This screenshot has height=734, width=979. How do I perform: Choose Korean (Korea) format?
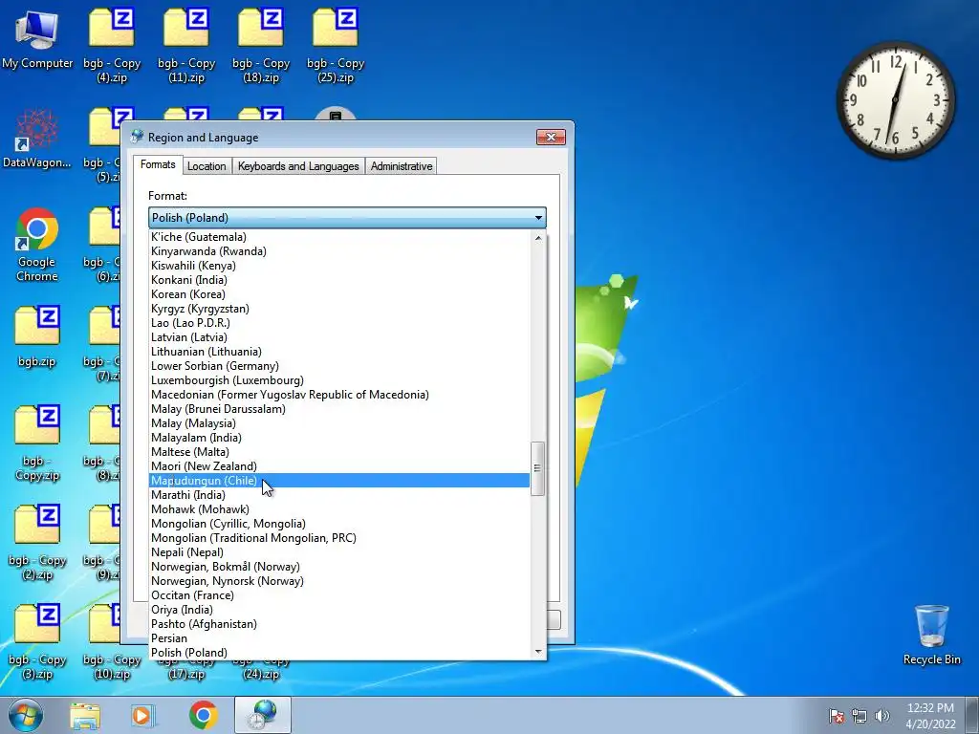pyautogui.click(x=339, y=294)
